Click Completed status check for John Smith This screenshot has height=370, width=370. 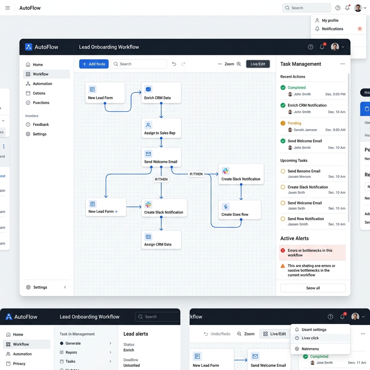(283, 87)
